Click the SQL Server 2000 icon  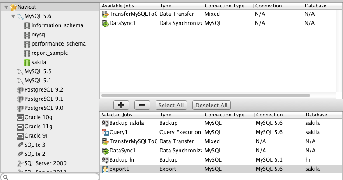tap(20, 163)
